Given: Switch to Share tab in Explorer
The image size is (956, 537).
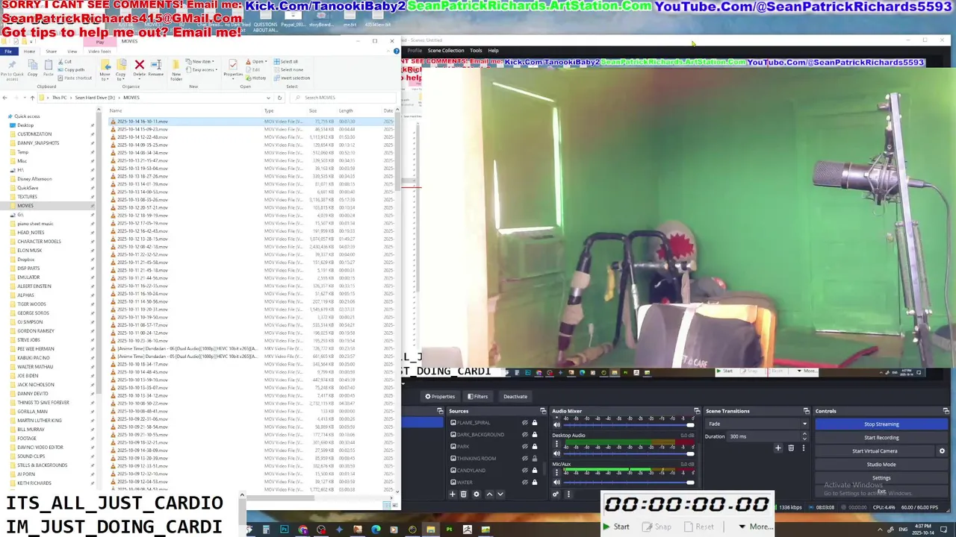Looking at the screenshot, I should [52, 51].
